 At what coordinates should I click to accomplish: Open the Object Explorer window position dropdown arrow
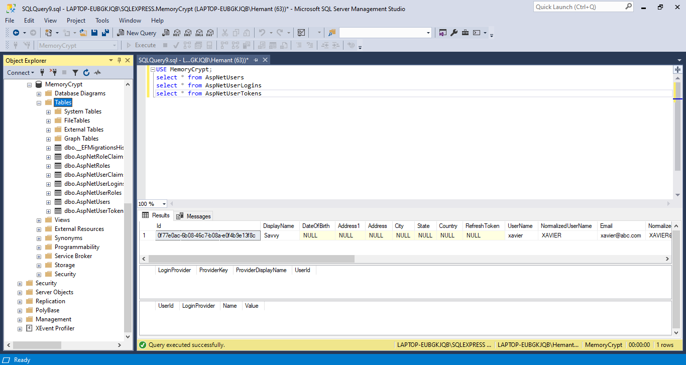(x=111, y=60)
